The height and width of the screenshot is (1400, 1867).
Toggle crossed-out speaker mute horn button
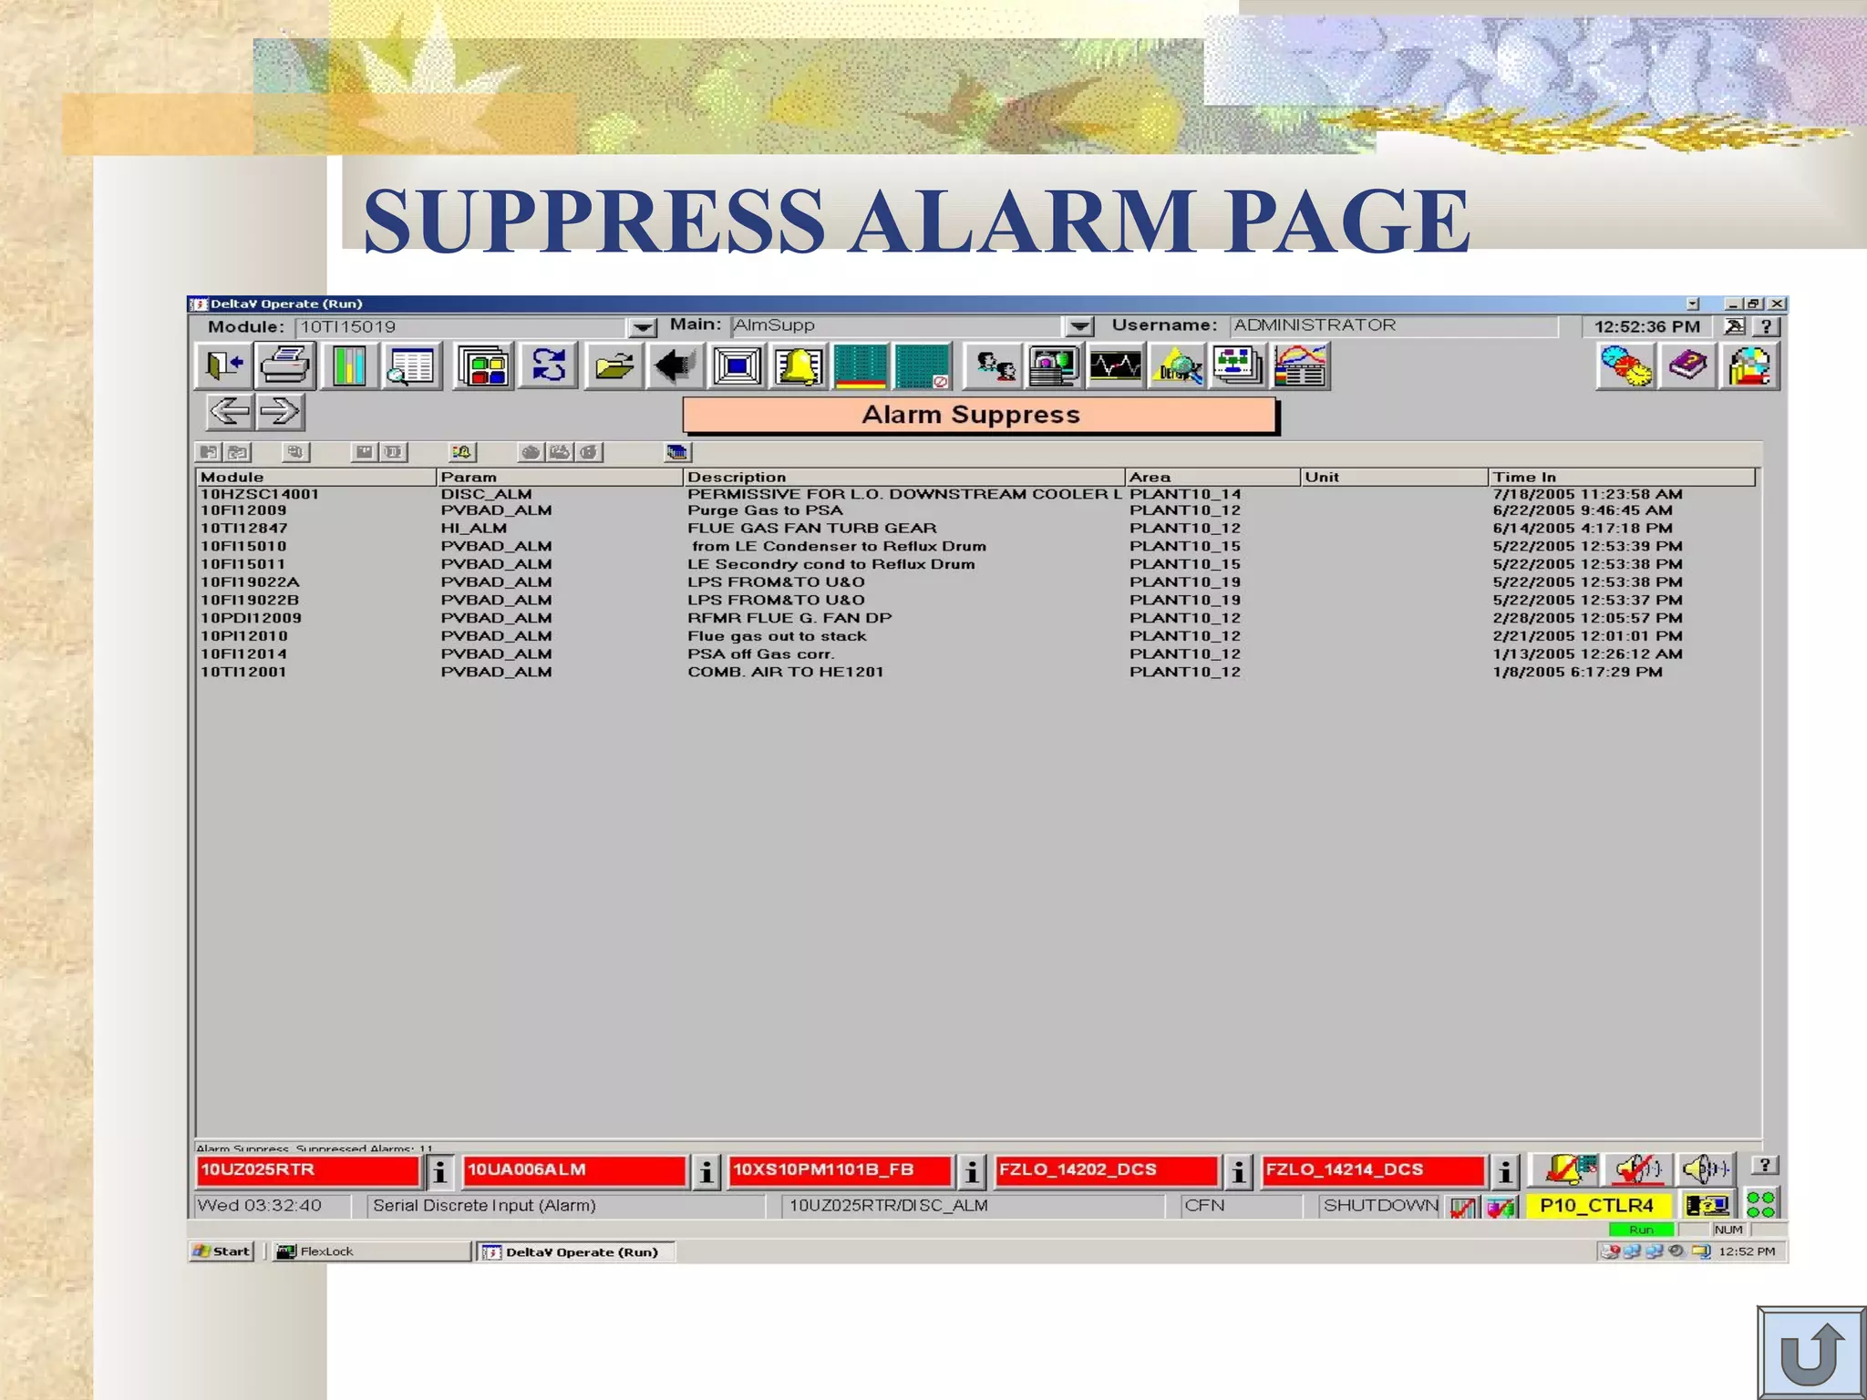click(1637, 1168)
